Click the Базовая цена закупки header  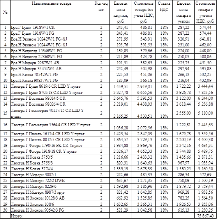[x=121, y=12]
